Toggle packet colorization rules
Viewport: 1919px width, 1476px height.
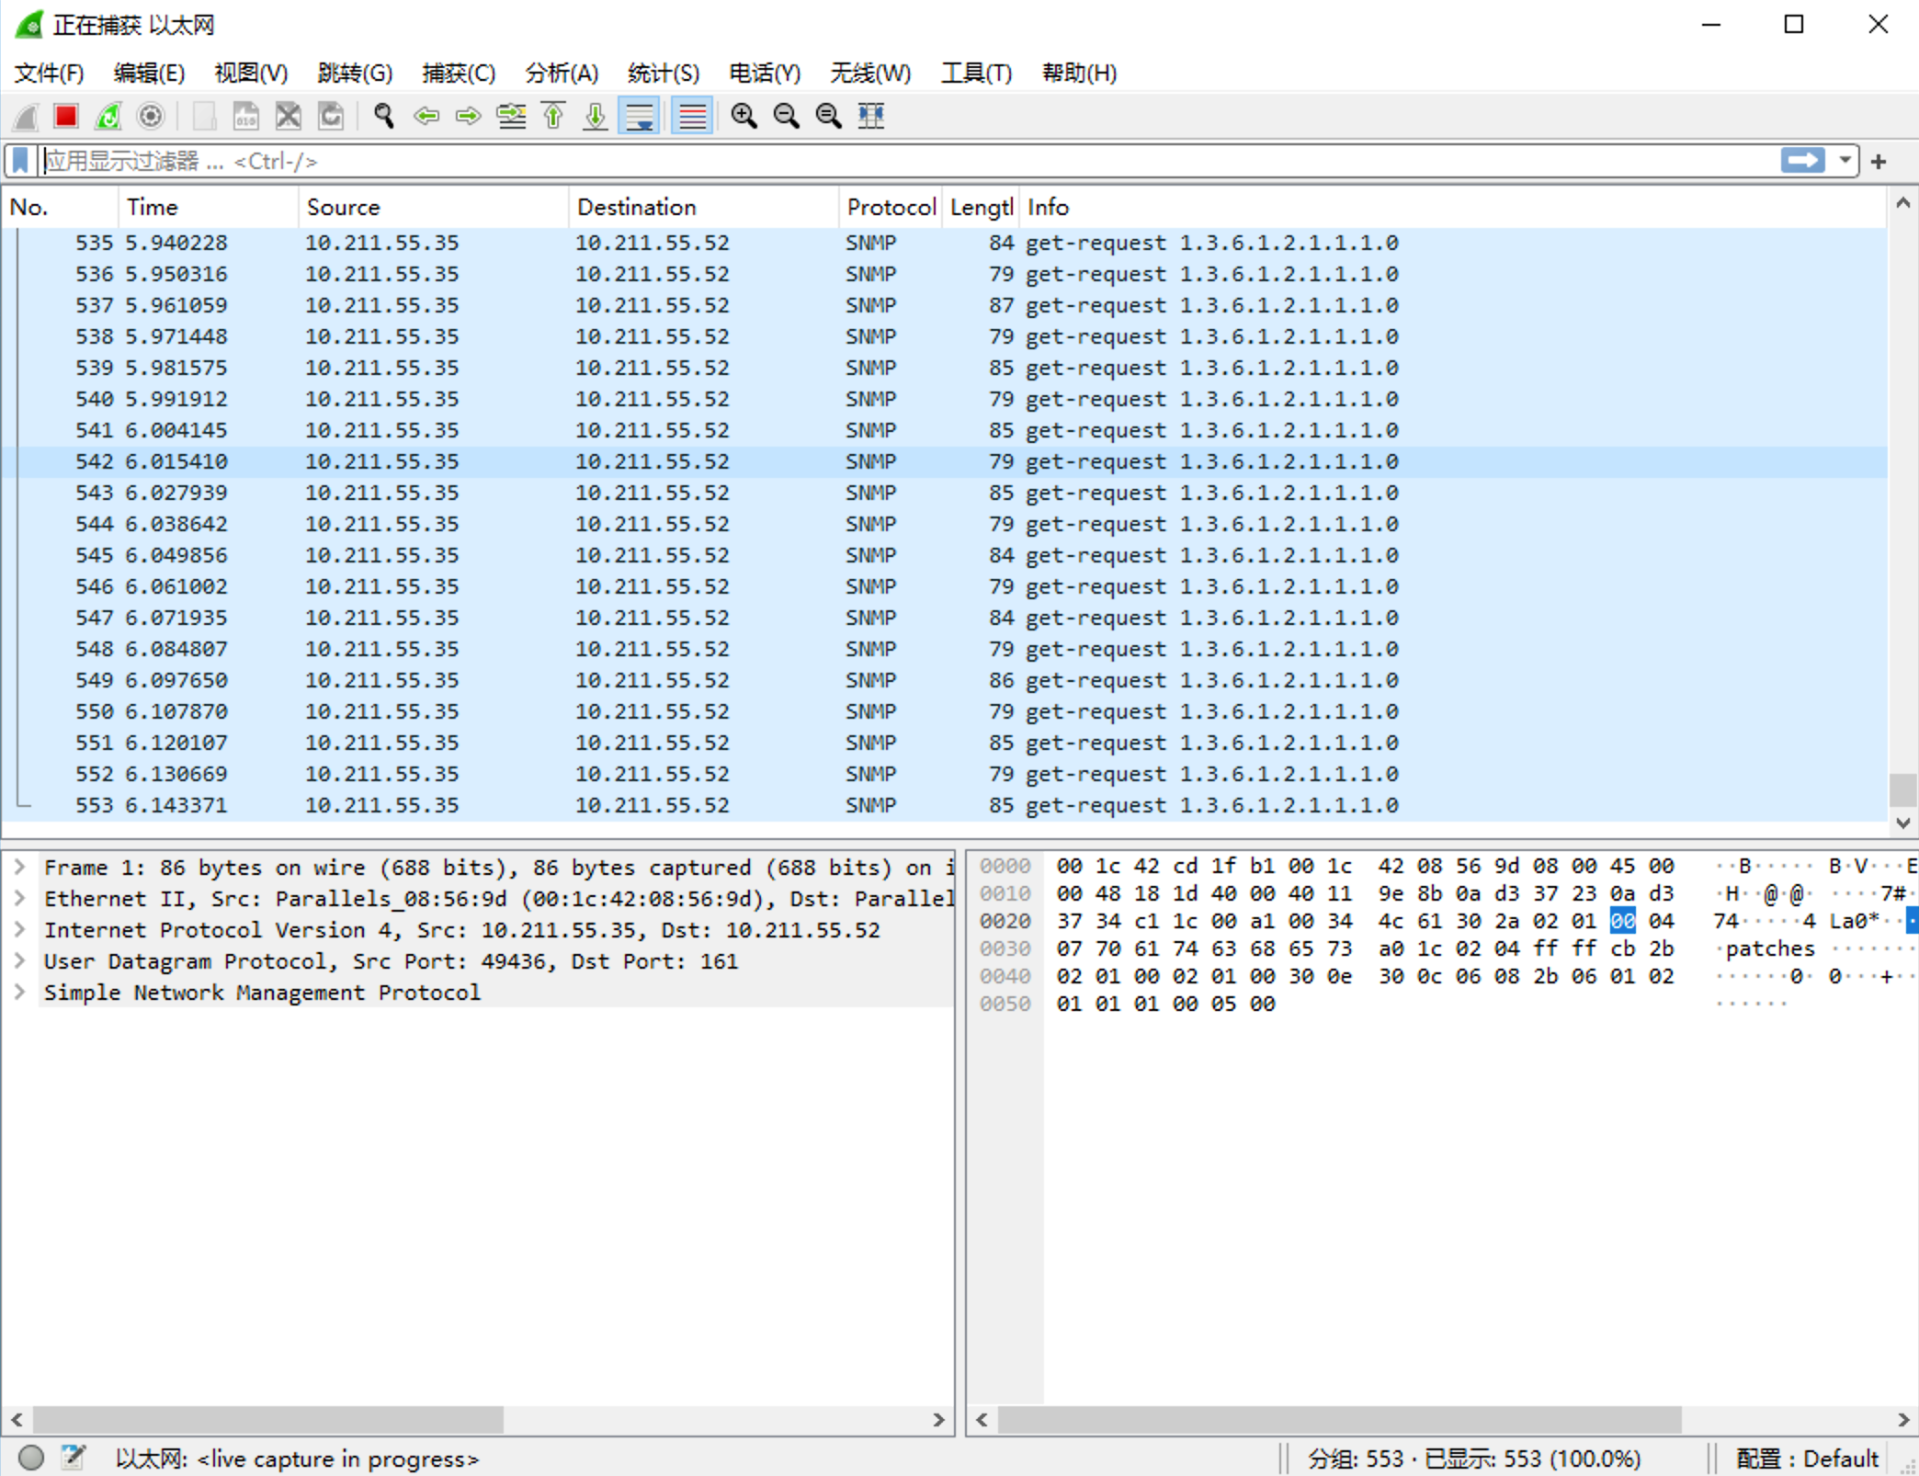tap(692, 116)
